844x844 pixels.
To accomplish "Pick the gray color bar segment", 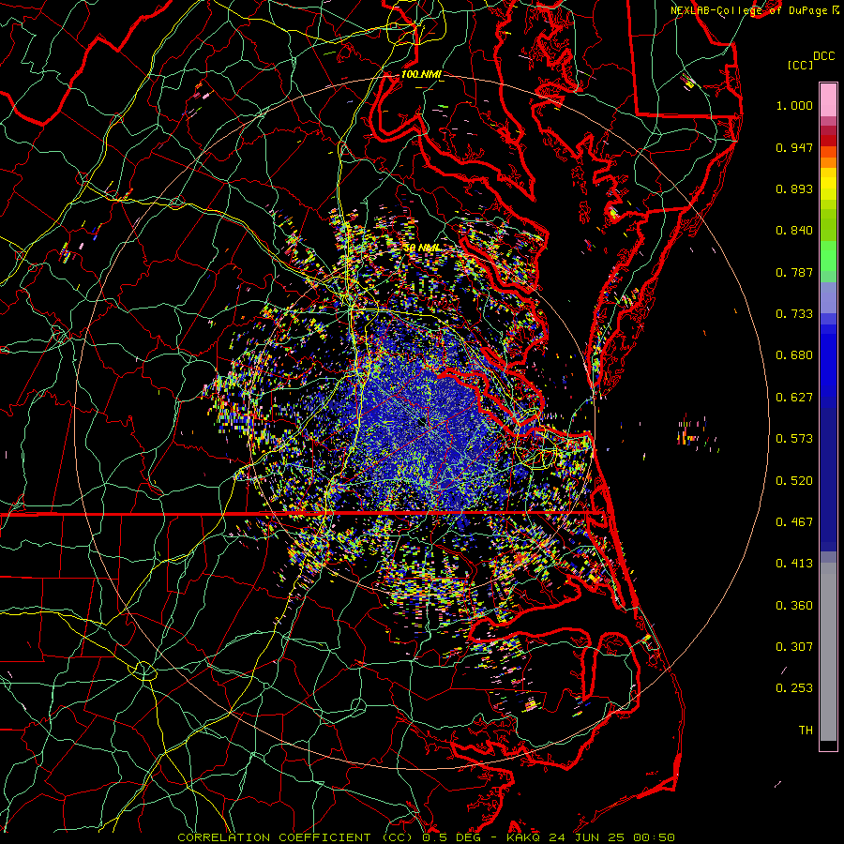I will pyautogui.click(x=828, y=652).
